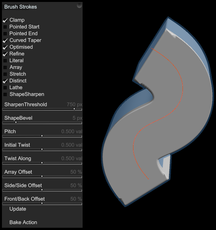This screenshot has width=216, height=230.
Task: Enable the Array checkbox
Action: tap(5, 67)
